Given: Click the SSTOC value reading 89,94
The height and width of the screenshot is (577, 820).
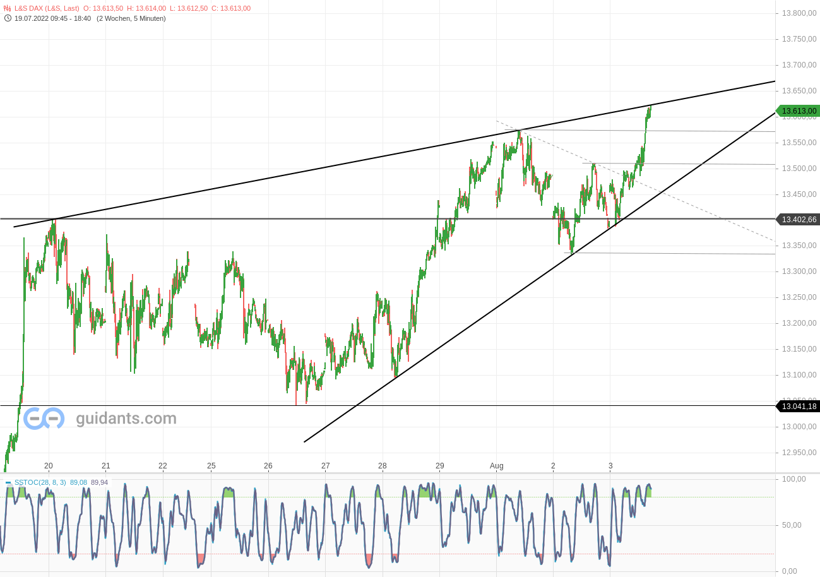Looking at the screenshot, I should 98,482.
